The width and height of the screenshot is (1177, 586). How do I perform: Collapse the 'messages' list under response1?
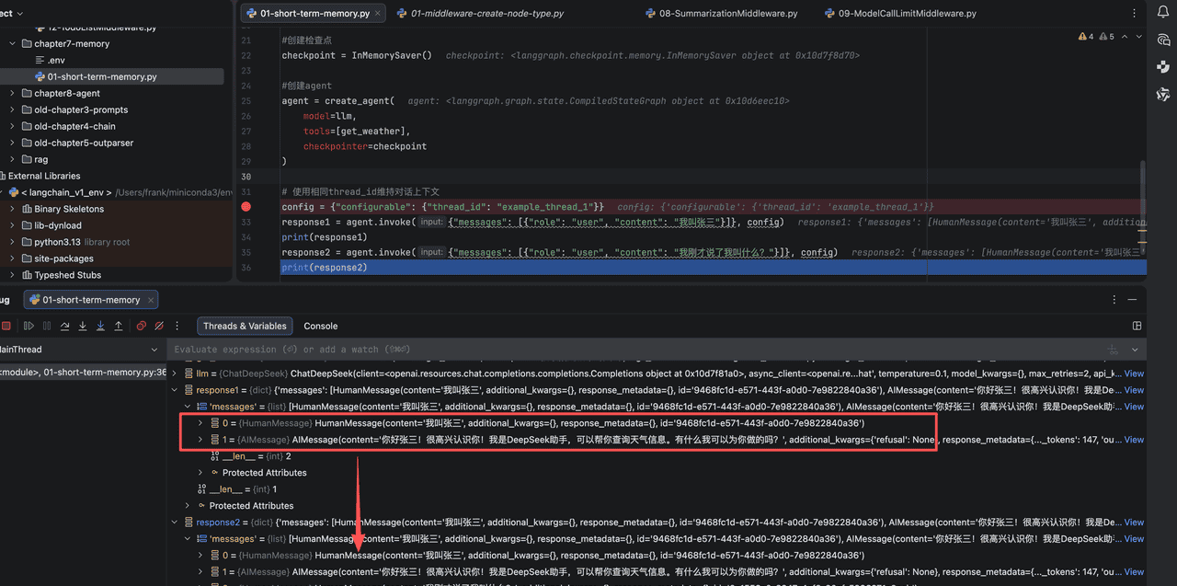[188, 406]
